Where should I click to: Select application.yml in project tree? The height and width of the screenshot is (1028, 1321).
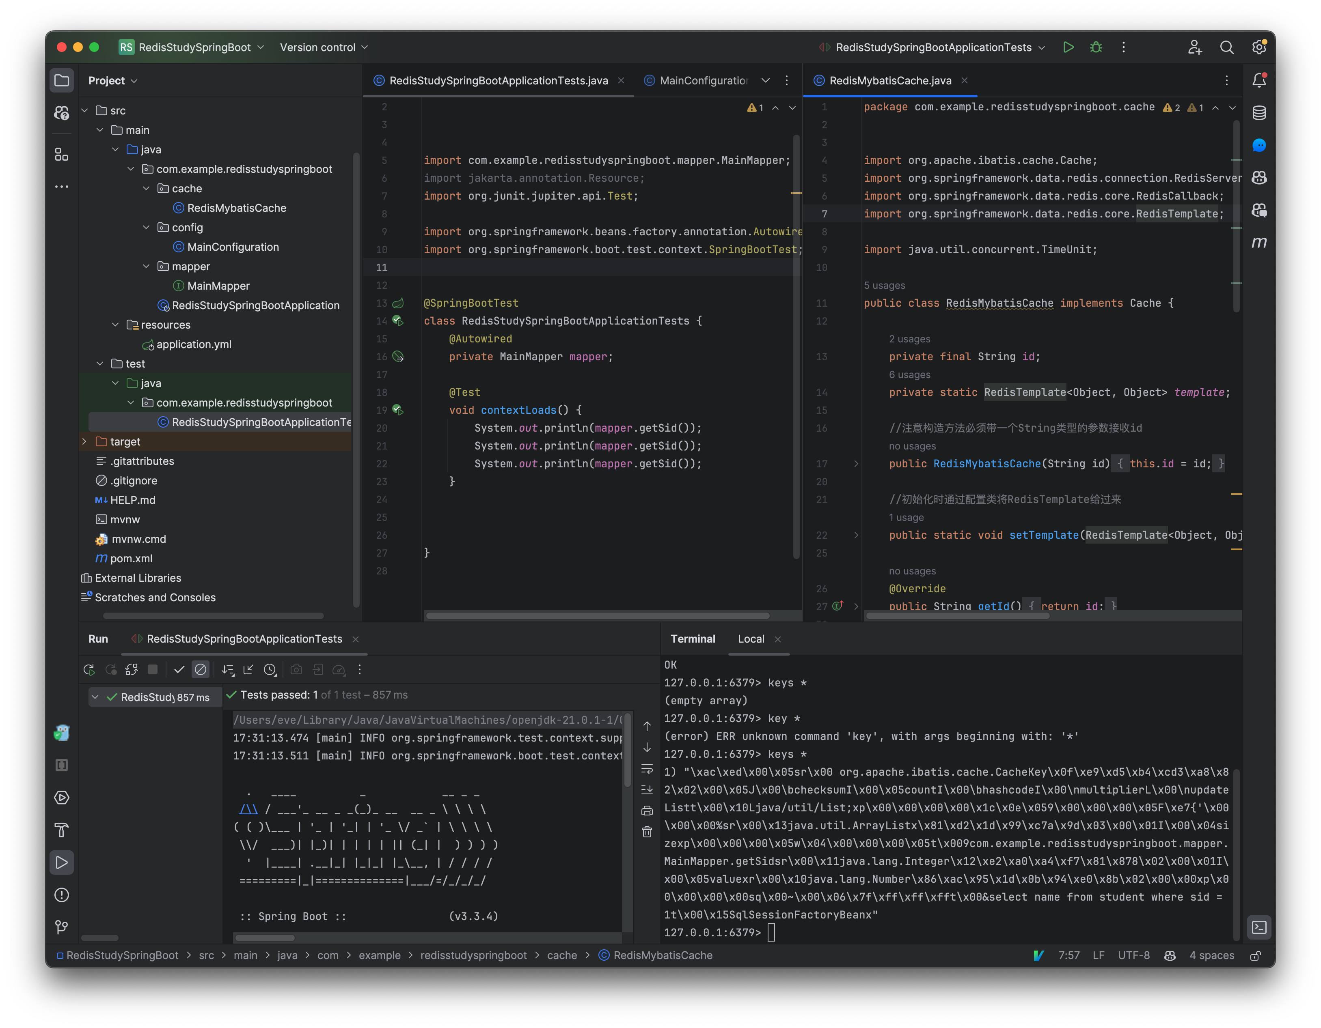(x=194, y=344)
